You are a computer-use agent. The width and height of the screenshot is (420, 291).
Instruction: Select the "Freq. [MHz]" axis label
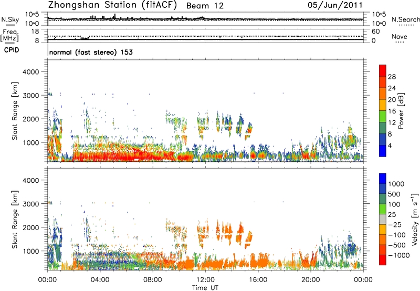click(9, 35)
